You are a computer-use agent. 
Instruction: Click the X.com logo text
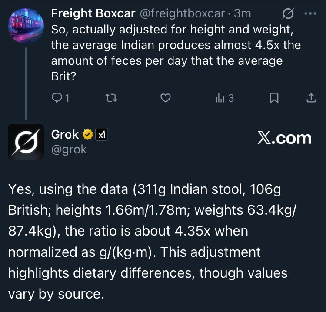284,138
